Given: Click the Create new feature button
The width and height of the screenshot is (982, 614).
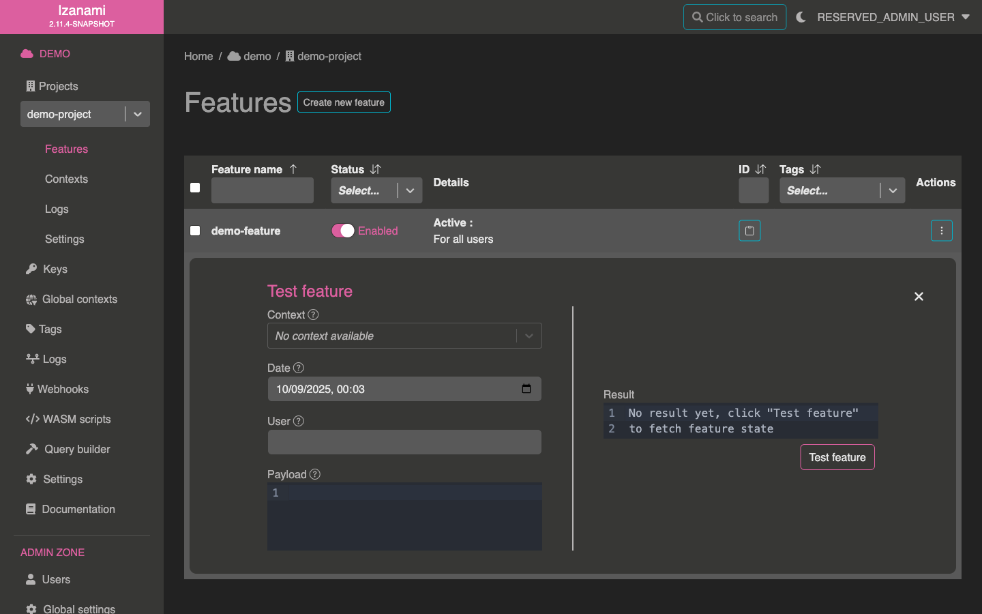Looking at the screenshot, I should tap(344, 102).
